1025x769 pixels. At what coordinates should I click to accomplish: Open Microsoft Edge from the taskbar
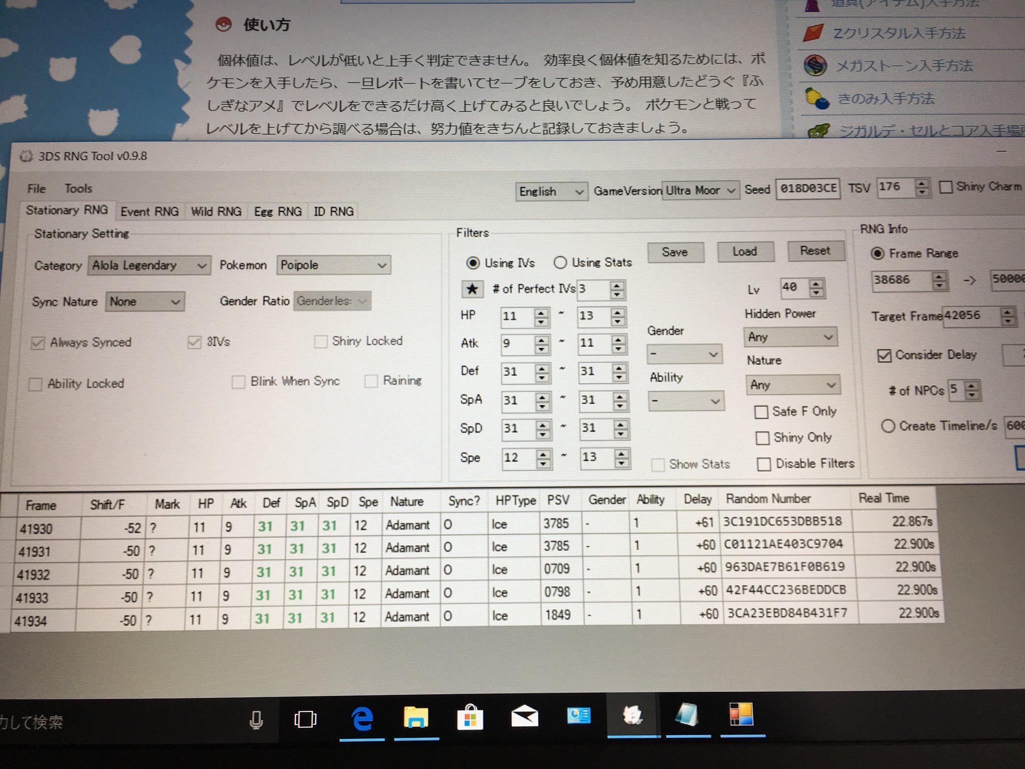tap(362, 719)
